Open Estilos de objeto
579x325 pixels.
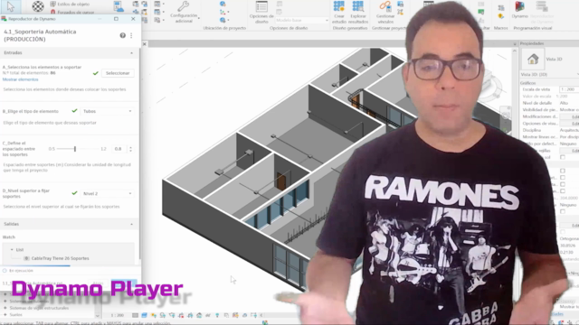pos(71,4)
